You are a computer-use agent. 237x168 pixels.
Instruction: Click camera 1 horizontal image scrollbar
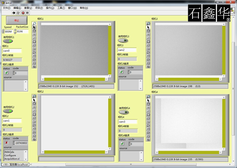[74, 79]
